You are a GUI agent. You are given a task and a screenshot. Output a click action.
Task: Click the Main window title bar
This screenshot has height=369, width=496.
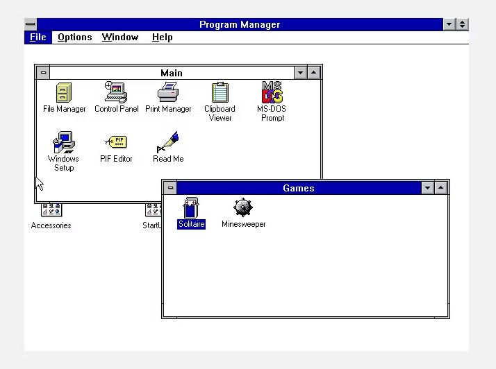coord(172,73)
